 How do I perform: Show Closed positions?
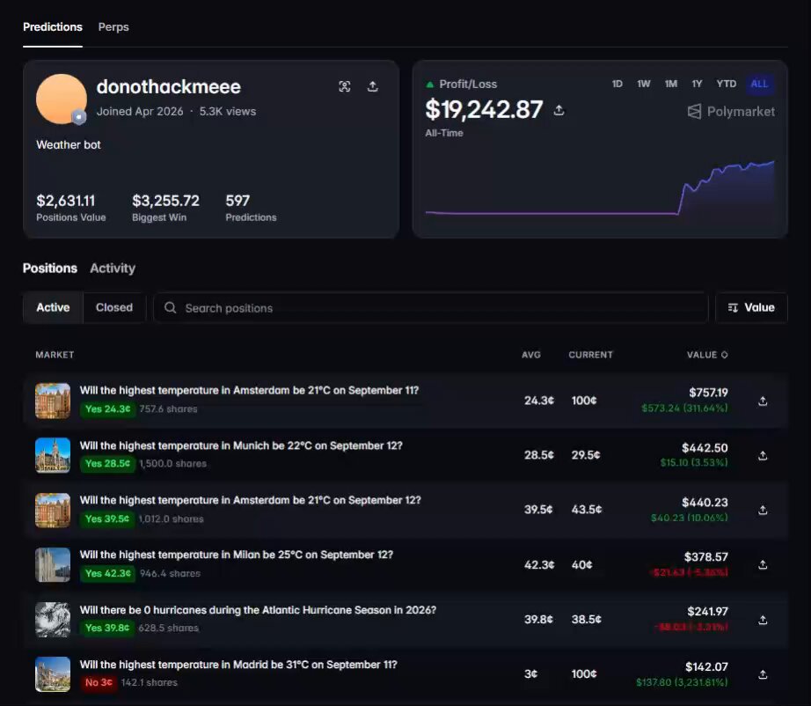coord(114,307)
